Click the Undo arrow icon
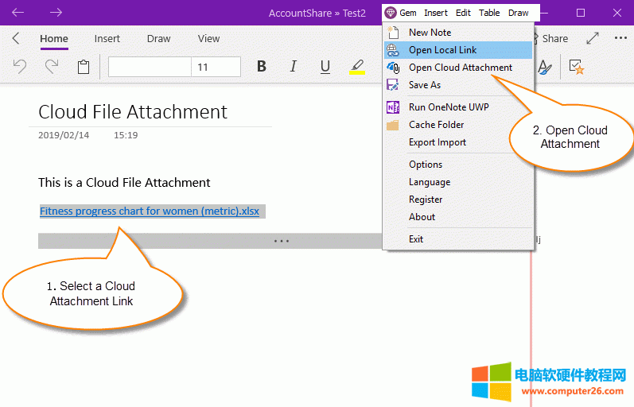 tap(20, 68)
